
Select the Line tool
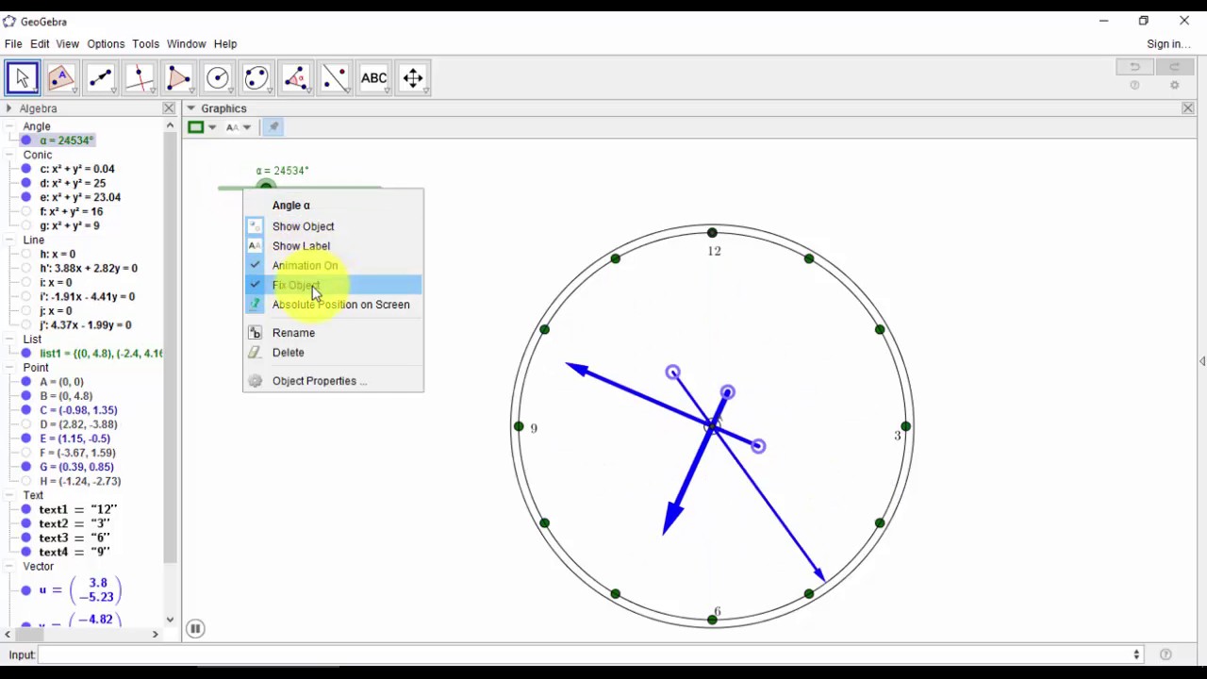coord(101,78)
